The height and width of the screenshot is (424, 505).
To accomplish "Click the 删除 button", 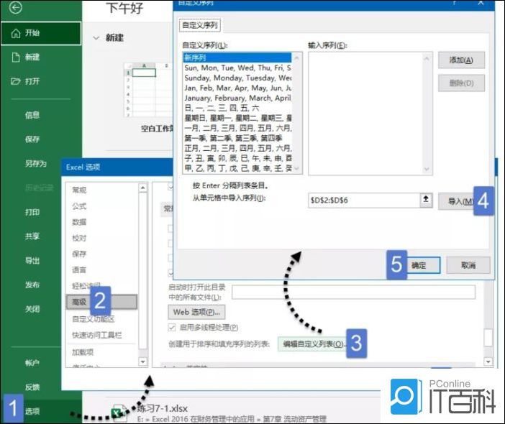I will 461,83.
